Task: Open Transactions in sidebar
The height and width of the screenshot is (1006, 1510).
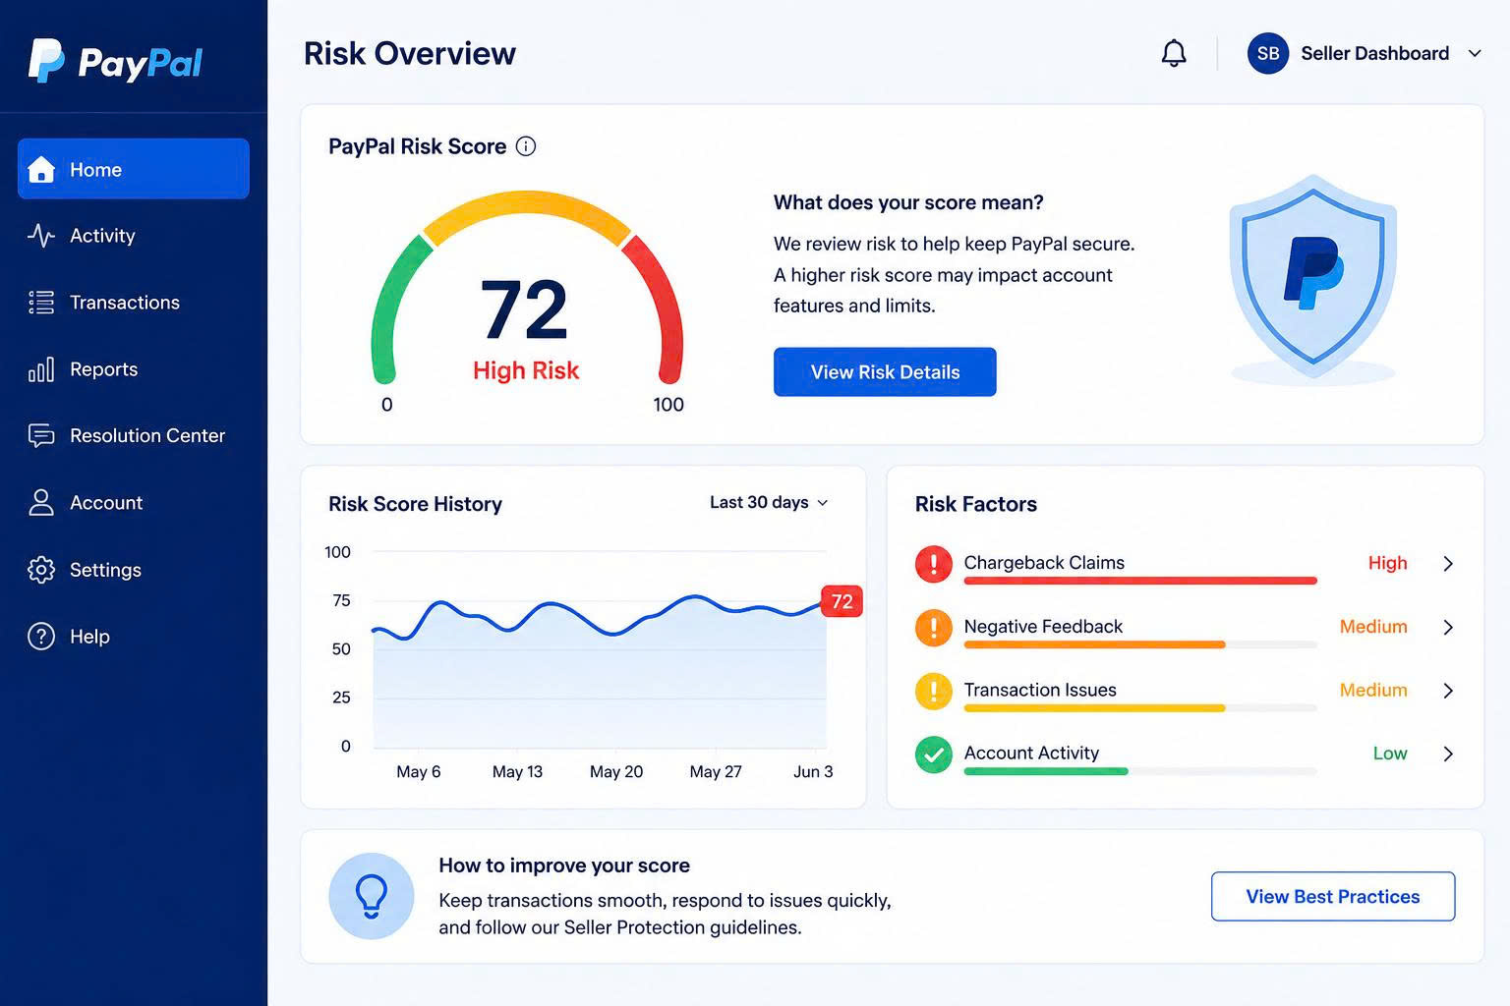Action: (125, 303)
